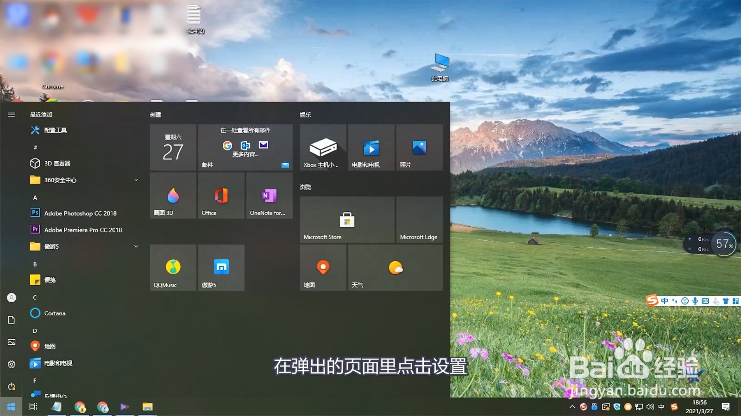Expand the Start menu hamburger button
Image resolution: width=741 pixels, height=416 pixels.
pos(12,115)
